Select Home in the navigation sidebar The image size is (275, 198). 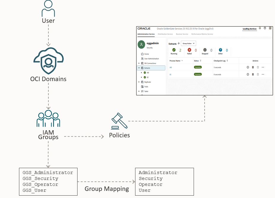tap(146, 54)
